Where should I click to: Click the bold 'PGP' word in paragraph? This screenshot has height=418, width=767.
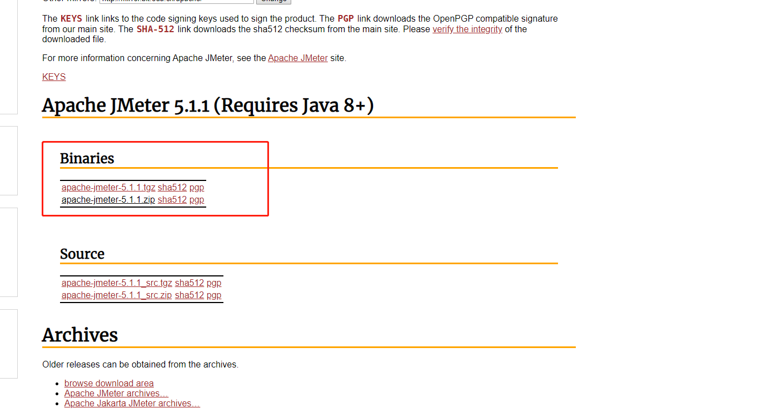click(346, 18)
